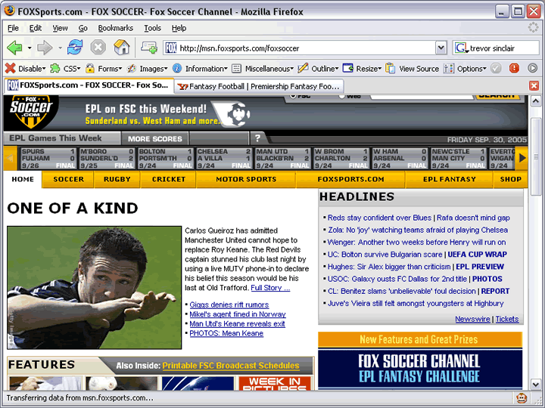Open the Back history dropdown arrow
This screenshot has height=408, width=545.
coord(30,48)
